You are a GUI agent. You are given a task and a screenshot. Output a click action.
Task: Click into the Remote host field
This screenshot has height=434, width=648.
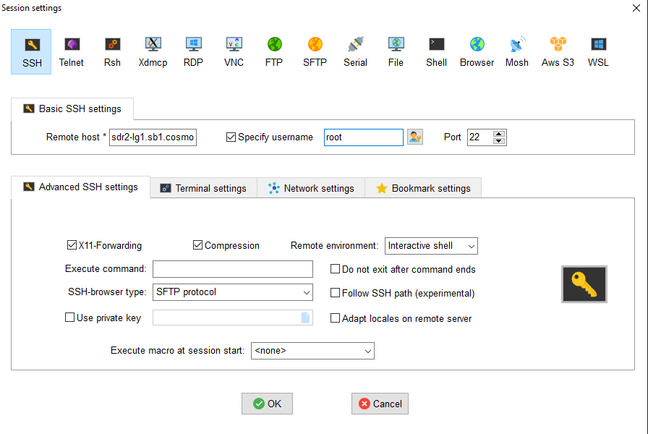(x=153, y=137)
